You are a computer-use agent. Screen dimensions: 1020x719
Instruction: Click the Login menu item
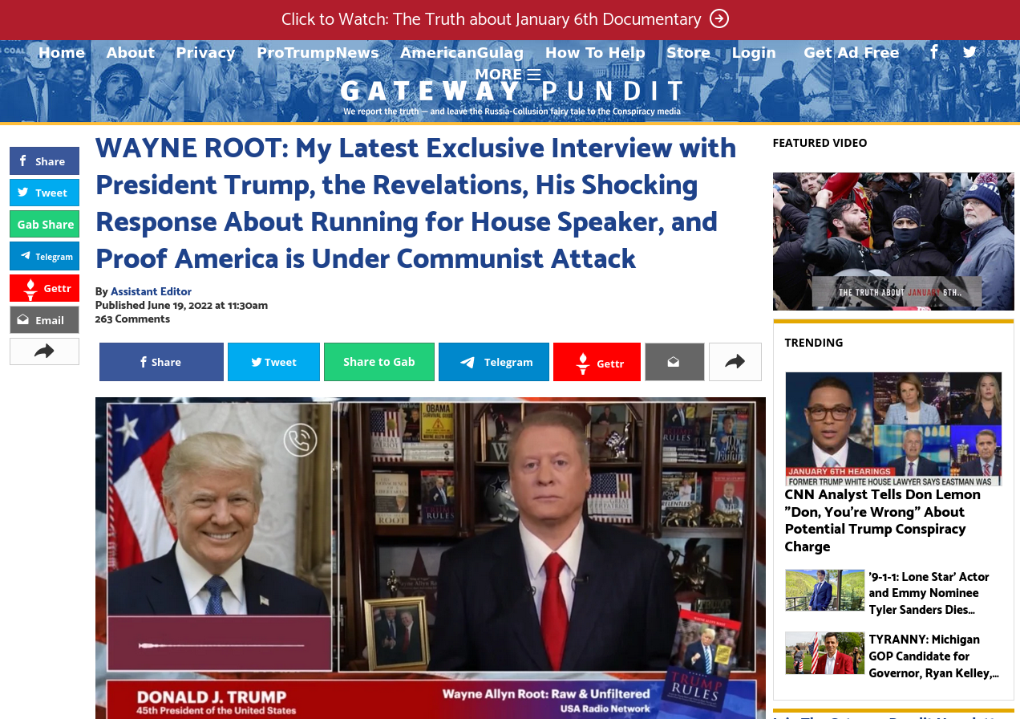754,52
